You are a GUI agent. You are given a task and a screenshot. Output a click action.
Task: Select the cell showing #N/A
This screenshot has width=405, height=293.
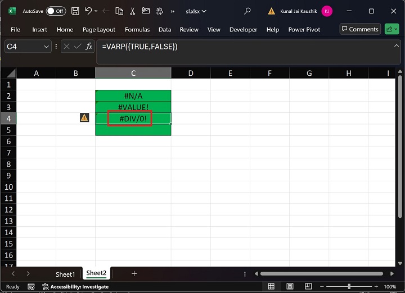pyautogui.click(x=133, y=96)
